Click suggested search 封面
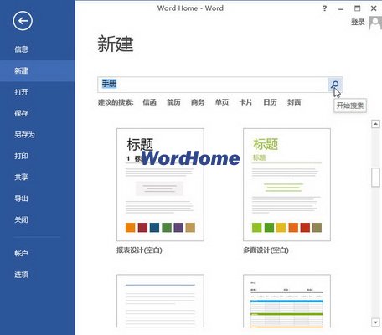This screenshot has height=335, width=382. 294,102
